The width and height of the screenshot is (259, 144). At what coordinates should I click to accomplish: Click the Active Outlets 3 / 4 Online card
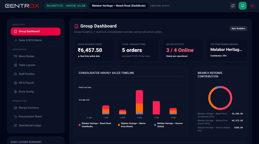183,50
